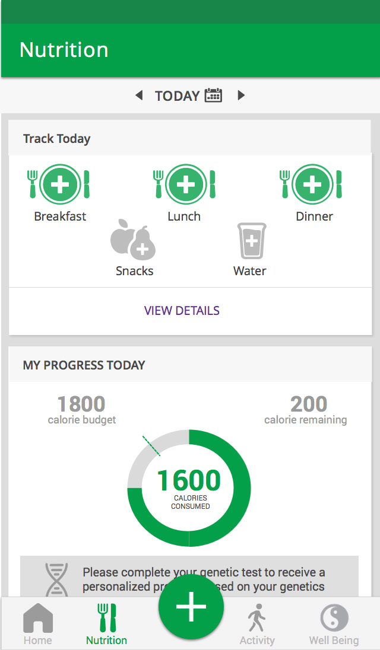Image resolution: width=380 pixels, height=650 pixels.
Task: Open the Well Being tab
Action: tap(334, 625)
